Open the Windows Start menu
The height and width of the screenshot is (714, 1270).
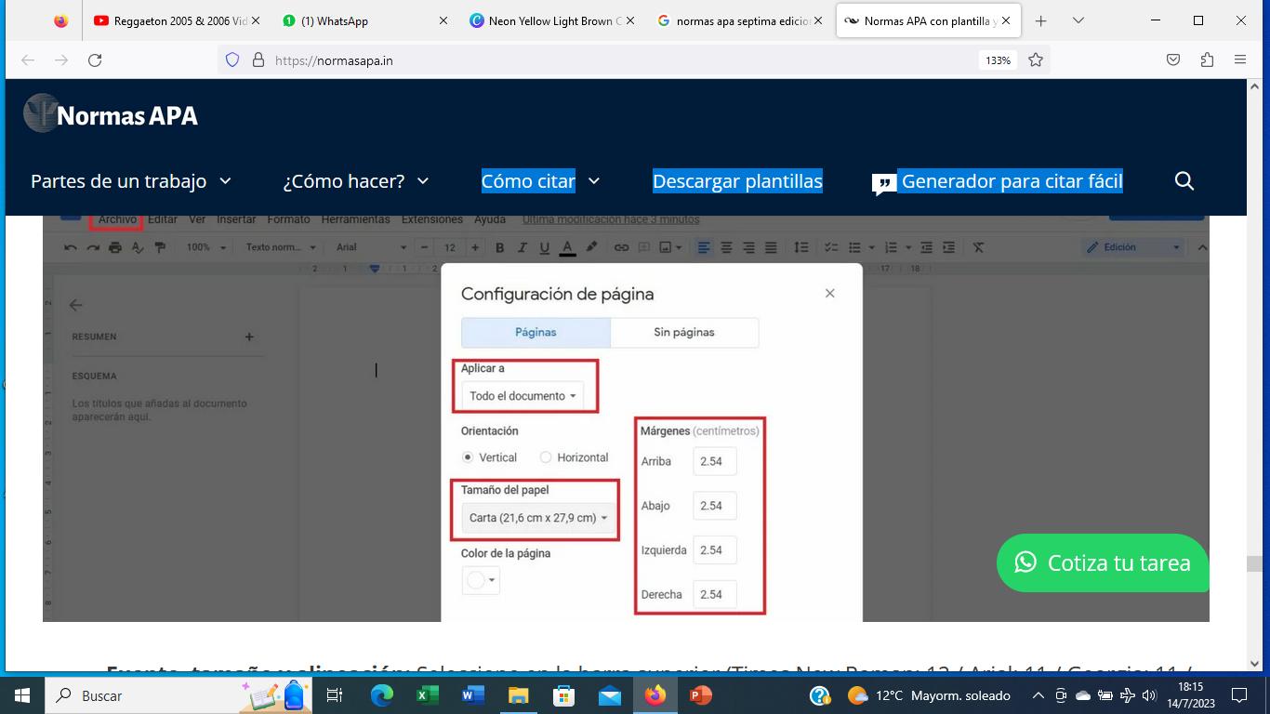21,695
